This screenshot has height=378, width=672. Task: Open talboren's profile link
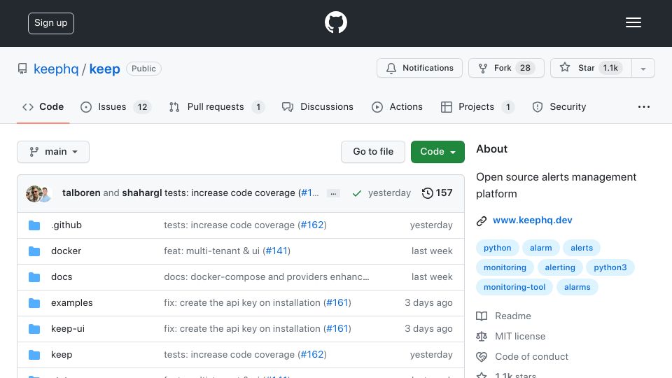click(x=81, y=193)
